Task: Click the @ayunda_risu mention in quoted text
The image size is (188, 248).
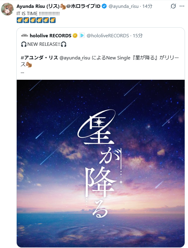Action: click(x=75, y=58)
